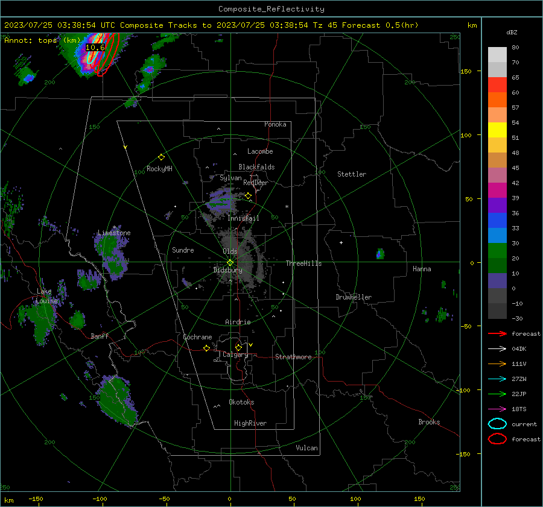Click the yellow radar-site diamond at Olds
Viewport: 543px width, 507px height.
click(230, 263)
